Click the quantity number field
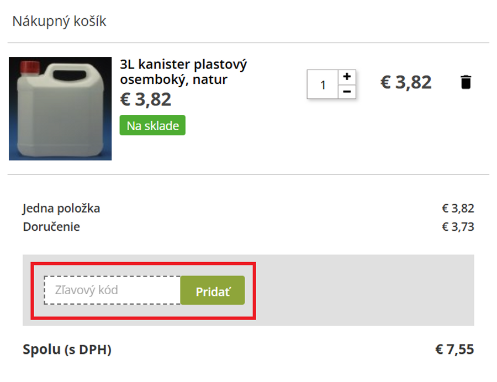The height and width of the screenshot is (382, 497). click(322, 85)
